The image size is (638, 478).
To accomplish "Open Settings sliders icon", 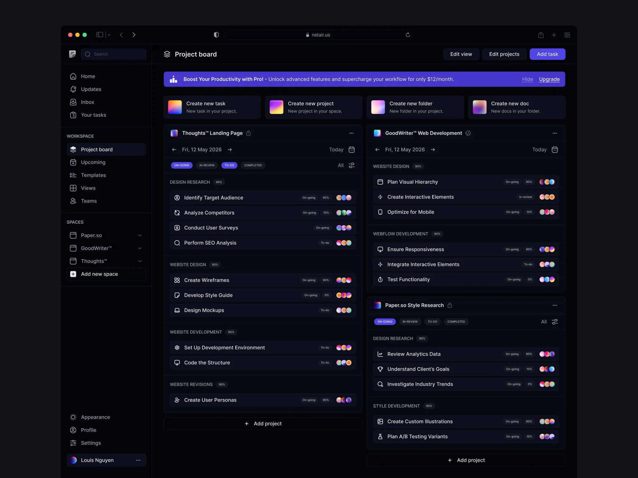I will [73, 443].
